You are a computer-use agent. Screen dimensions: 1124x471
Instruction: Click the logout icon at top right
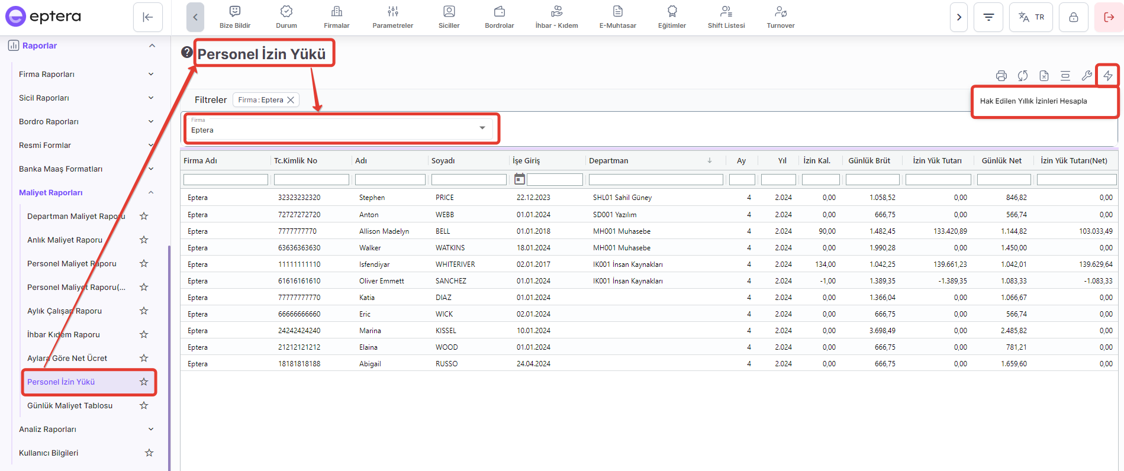[x=1109, y=17]
